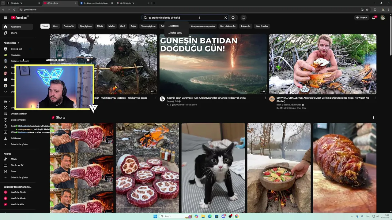Clear the search box with X

coord(226,18)
